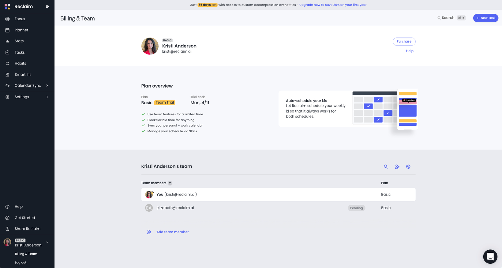
Task: Click the Trial ends Mon, 4/11 date
Action: (x=200, y=103)
